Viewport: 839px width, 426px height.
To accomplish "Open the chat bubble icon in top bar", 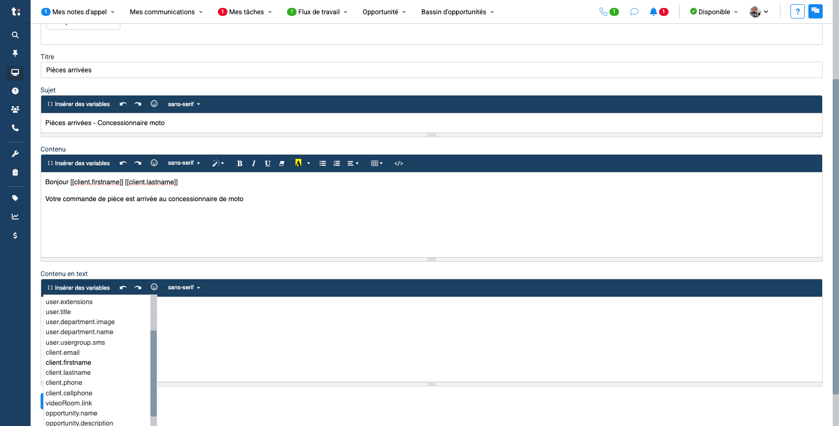I will click(634, 12).
